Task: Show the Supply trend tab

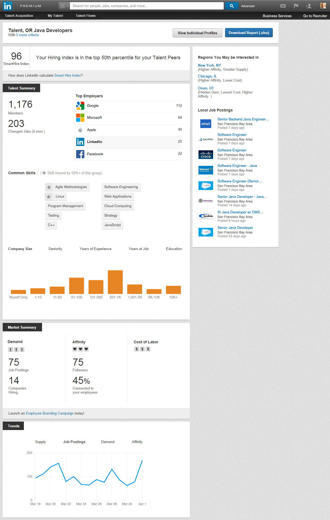Action: 40,442
